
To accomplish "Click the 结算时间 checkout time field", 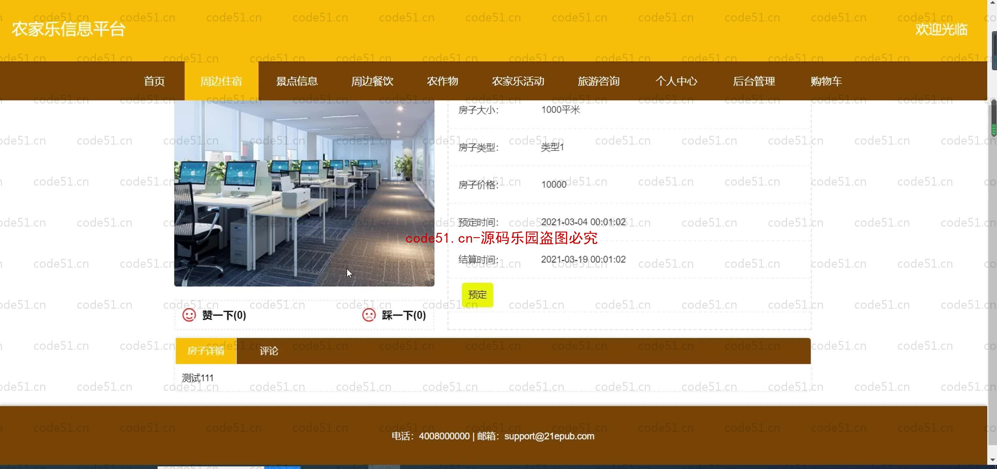I will coord(583,259).
